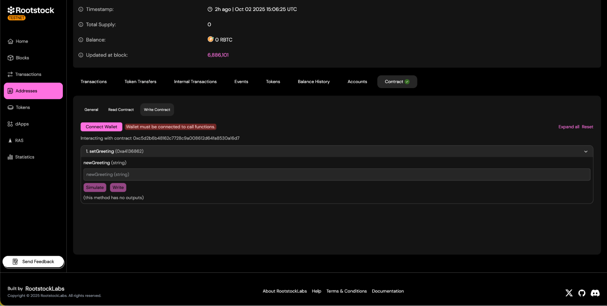The height and width of the screenshot is (306, 607).
Task: Open the Token Transfers tab
Action: point(140,82)
